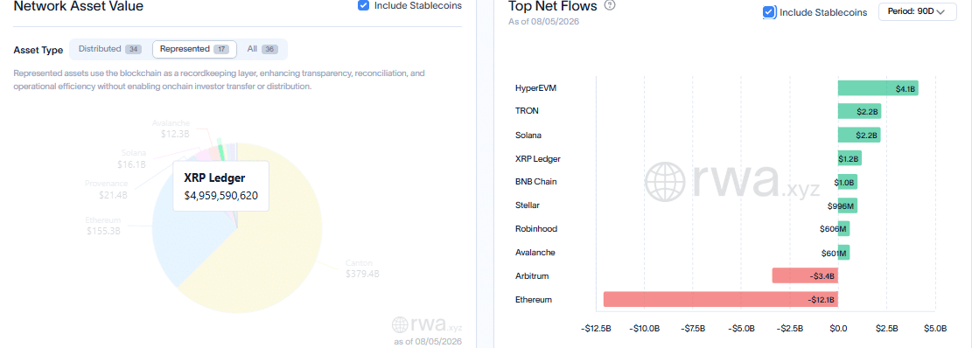
Task: Click the Solana label in pie legend
Action: [134, 153]
